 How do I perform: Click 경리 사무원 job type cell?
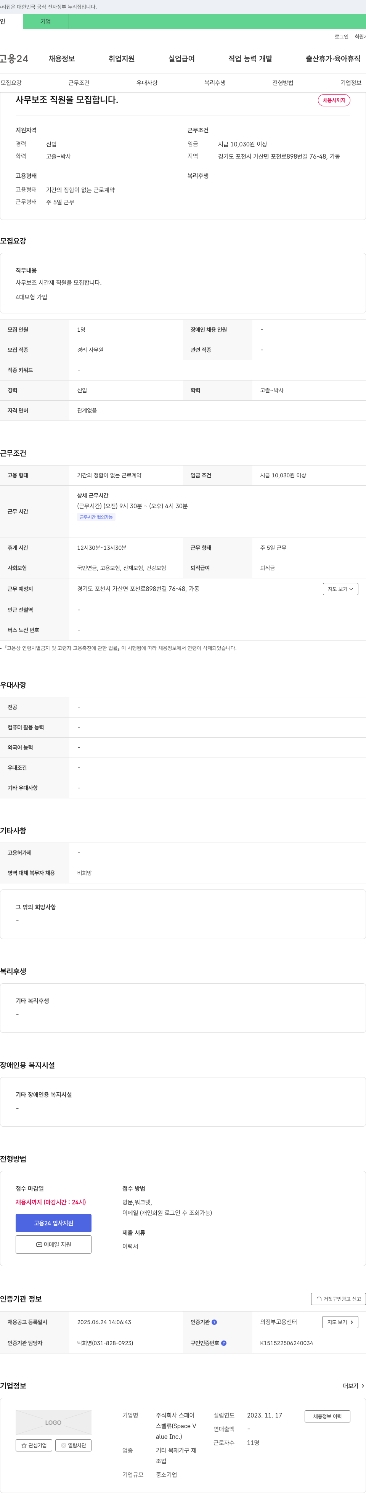click(x=90, y=350)
